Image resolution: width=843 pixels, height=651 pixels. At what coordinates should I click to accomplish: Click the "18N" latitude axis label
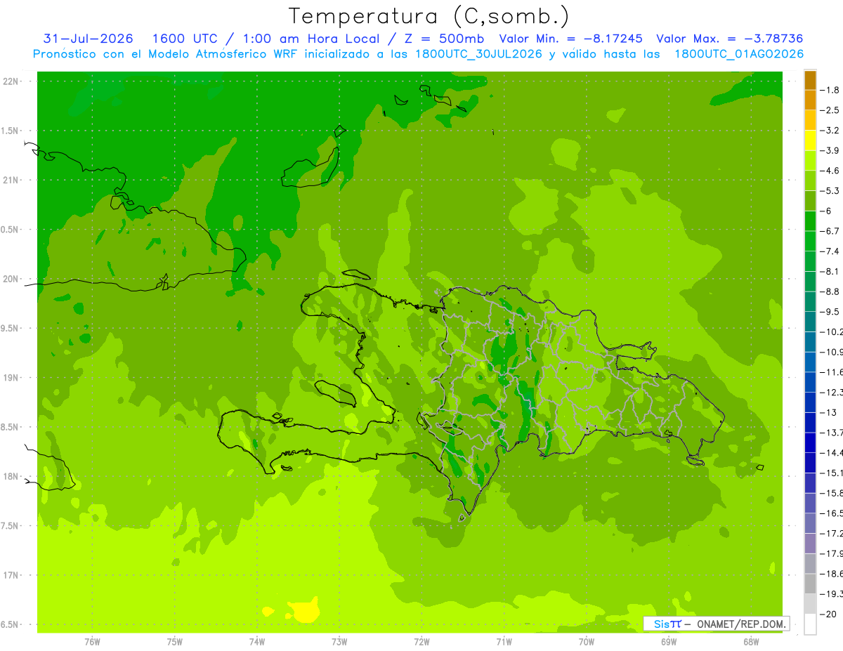click(10, 476)
